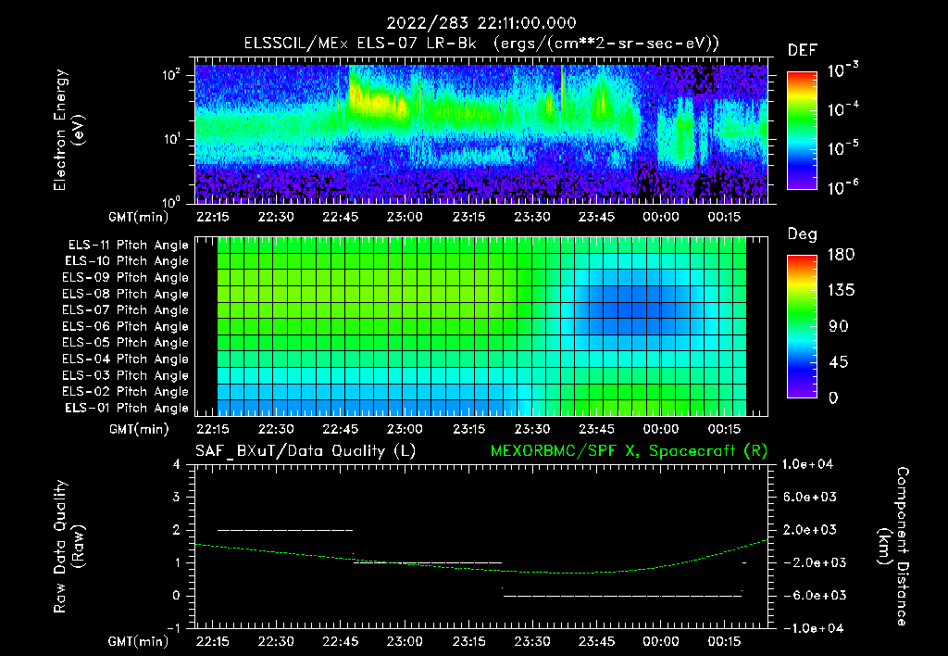Select the ELS-11 Pitch Angle row label
948x656 pixels.
[128, 246]
